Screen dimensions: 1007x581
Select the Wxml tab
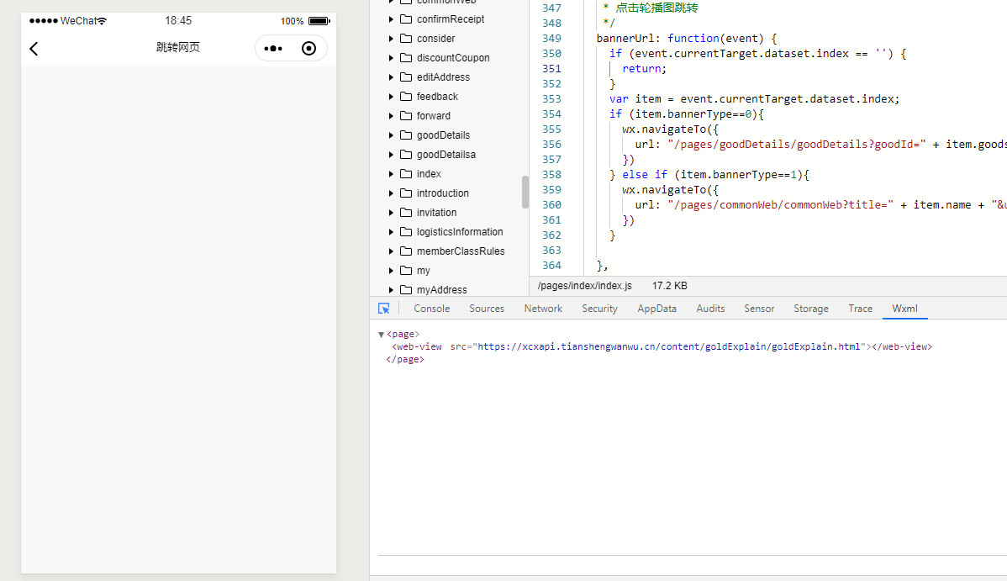coord(905,309)
